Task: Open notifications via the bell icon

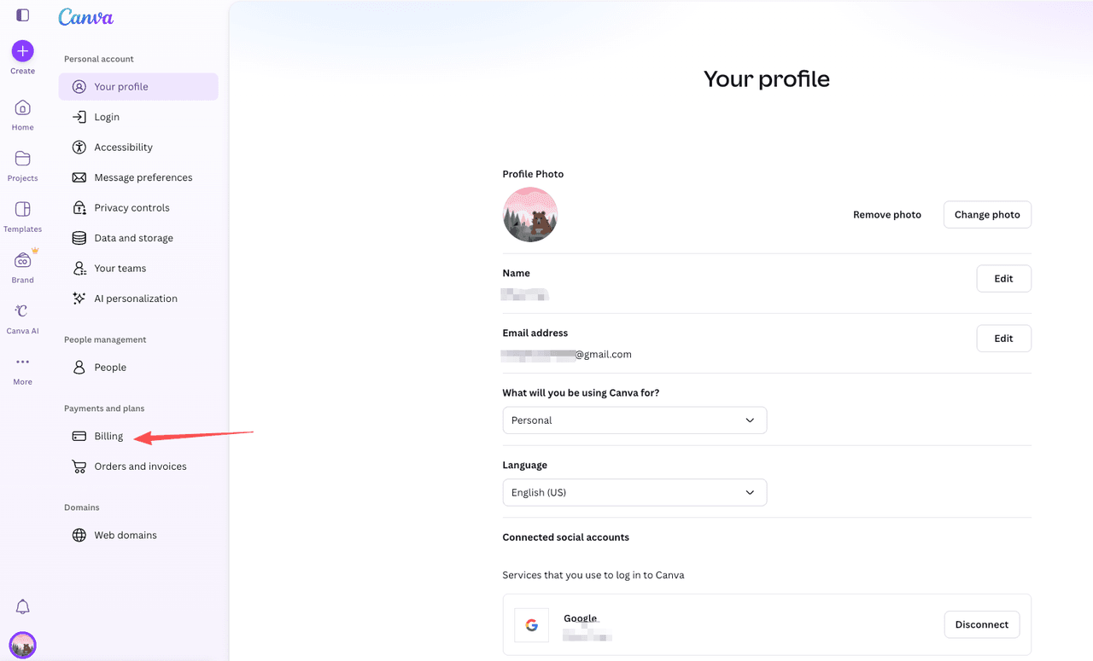Action: (21, 606)
